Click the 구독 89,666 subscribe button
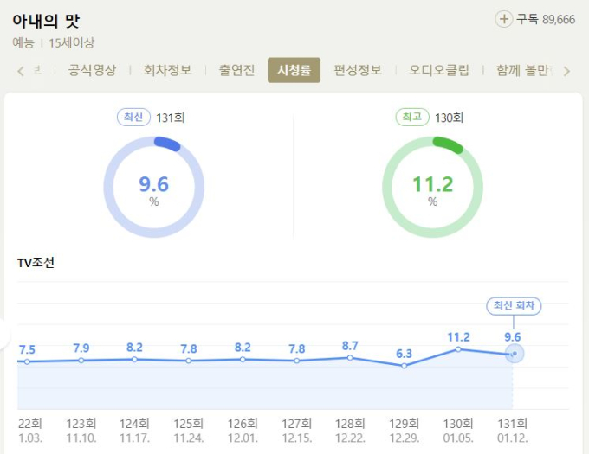 [x=535, y=19]
